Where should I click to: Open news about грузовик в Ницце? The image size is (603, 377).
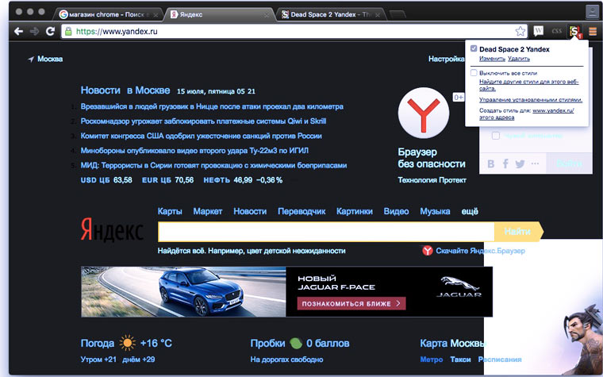click(x=212, y=106)
